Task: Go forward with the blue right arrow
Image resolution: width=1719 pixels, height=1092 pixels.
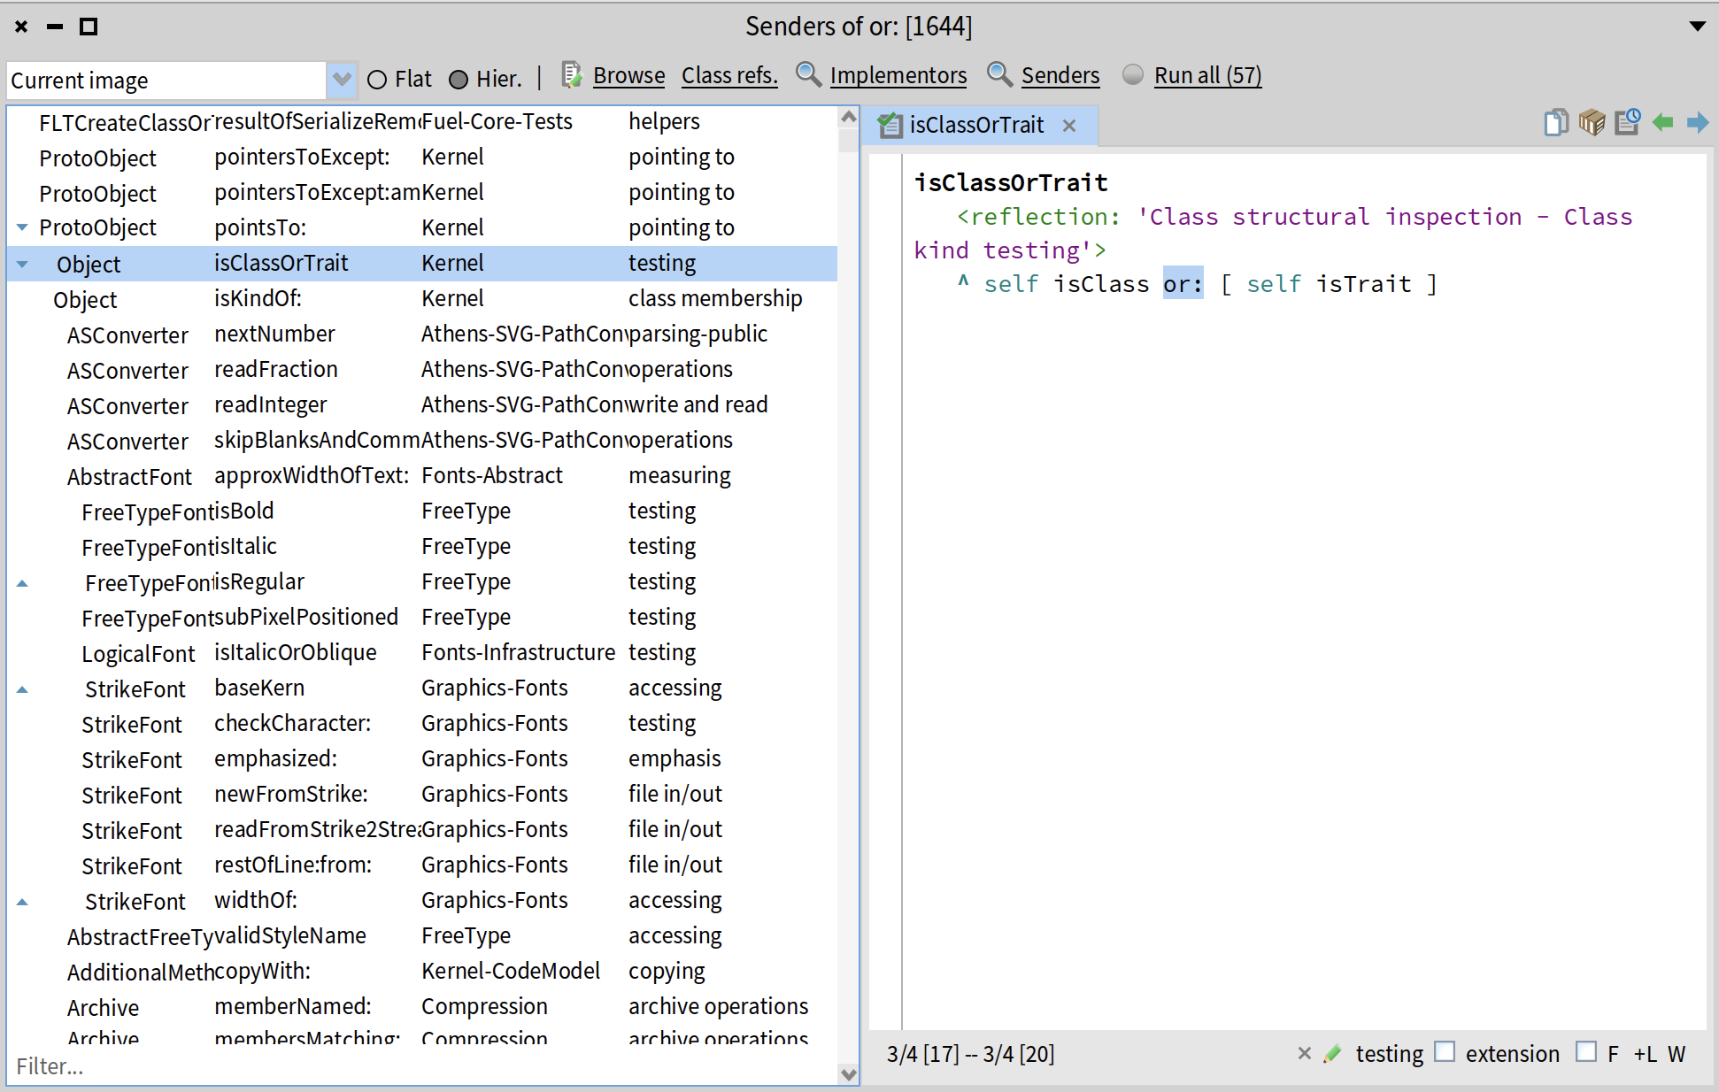Action: pos(1697,122)
